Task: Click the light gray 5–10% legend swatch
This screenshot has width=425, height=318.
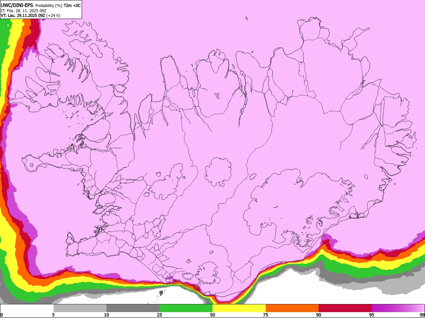Action: (80, 308)
